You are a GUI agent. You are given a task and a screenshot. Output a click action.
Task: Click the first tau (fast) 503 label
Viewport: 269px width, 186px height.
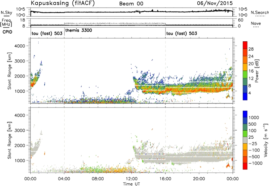47,33
